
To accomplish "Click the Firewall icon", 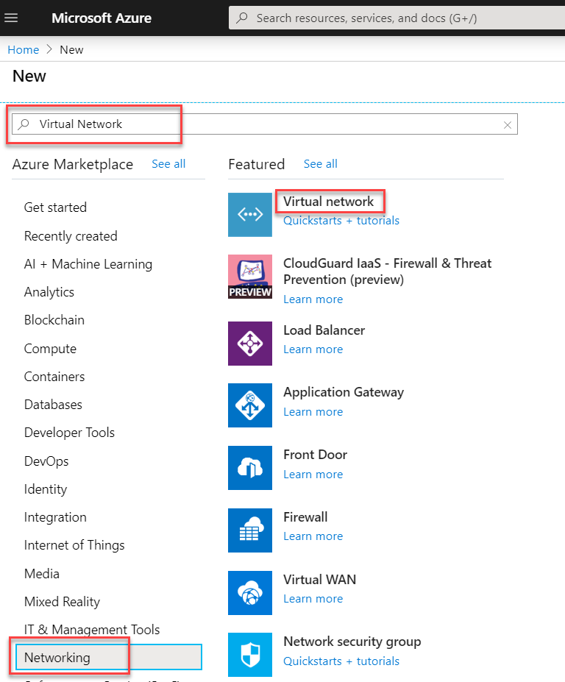I will coord(250,530).
